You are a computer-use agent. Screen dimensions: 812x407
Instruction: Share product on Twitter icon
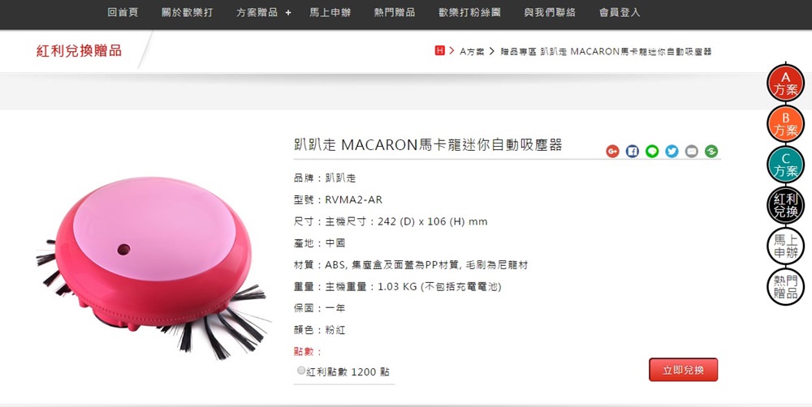pos(672,151)
